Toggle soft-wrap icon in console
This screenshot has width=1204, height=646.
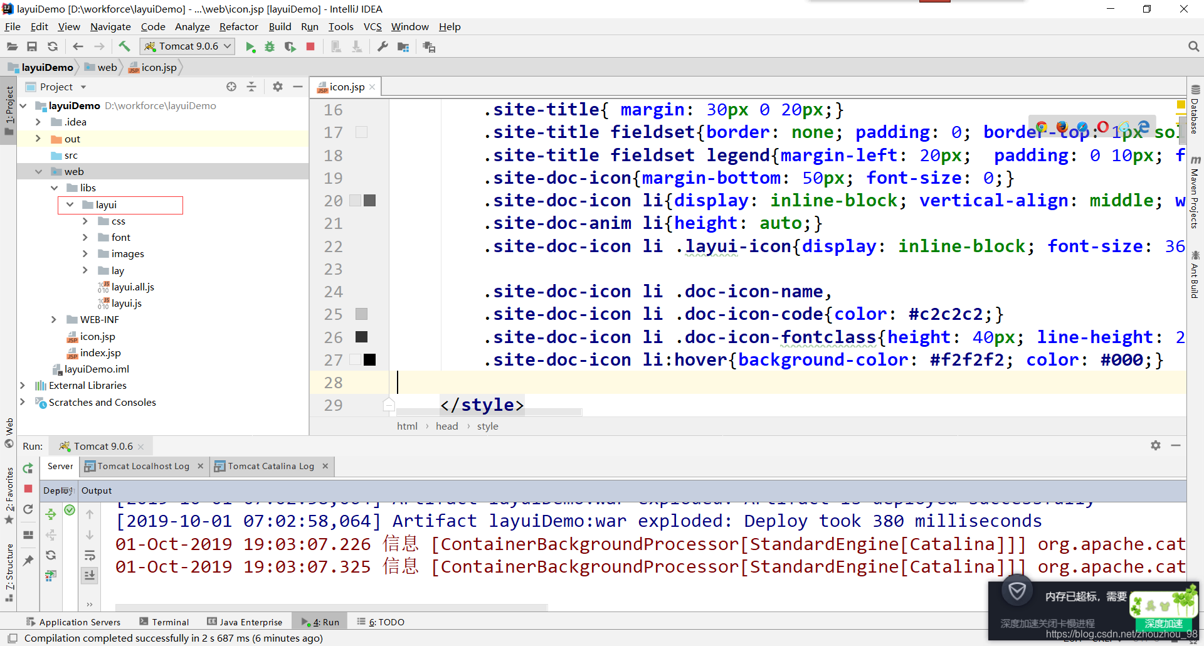[x=90, y=555]
